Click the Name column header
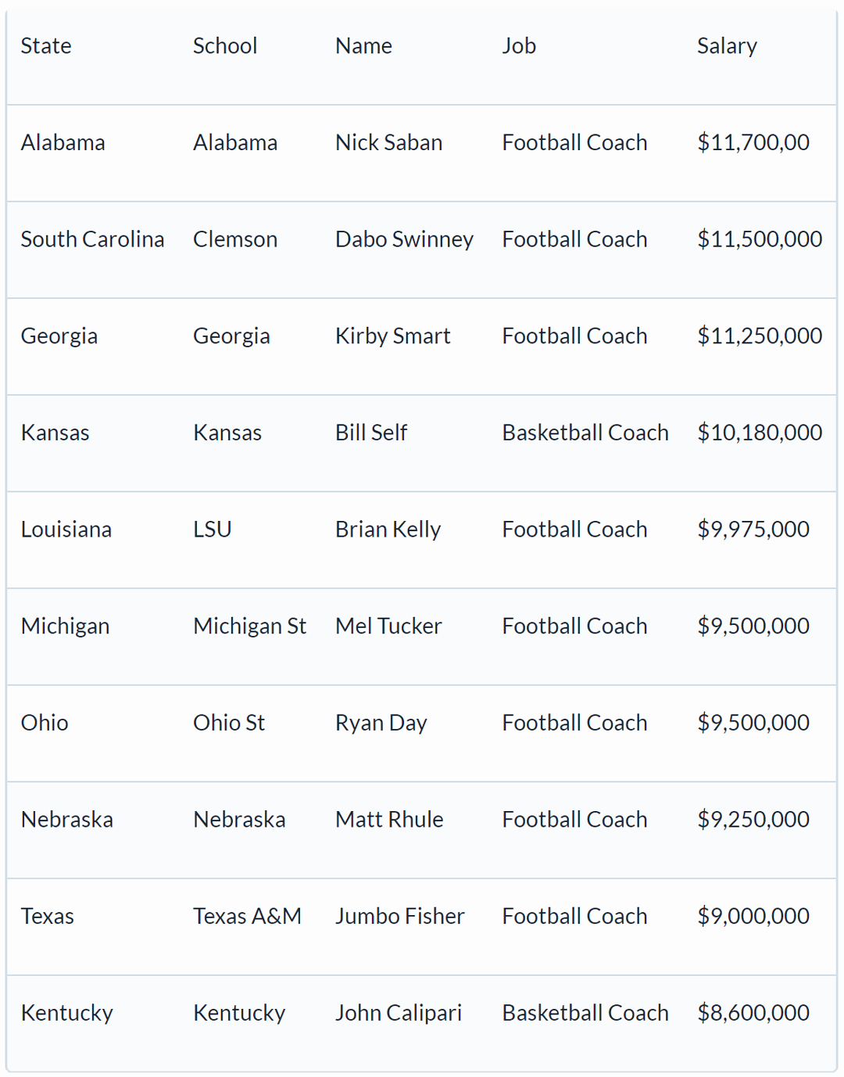This screenshot has height=1077, width=844. click(x=363, y=46)
